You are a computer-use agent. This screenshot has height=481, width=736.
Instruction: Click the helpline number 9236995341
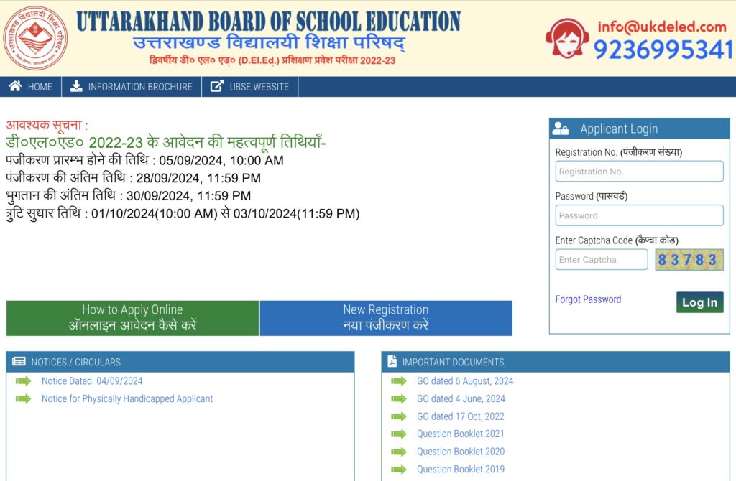663,50
